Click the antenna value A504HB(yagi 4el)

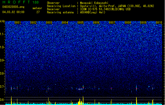[x=93, y=12]
